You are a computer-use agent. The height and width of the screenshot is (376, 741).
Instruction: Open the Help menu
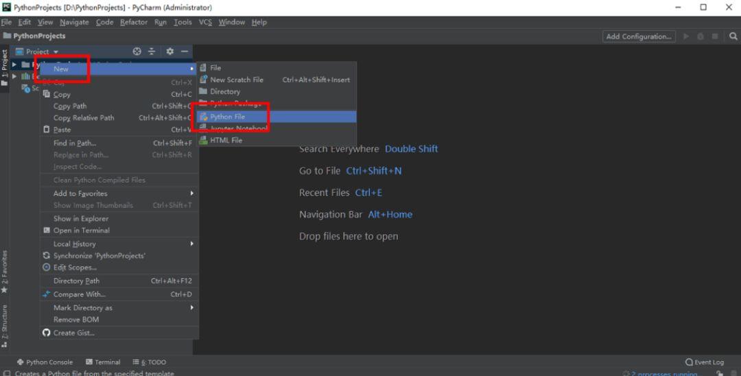pos(259,22)
